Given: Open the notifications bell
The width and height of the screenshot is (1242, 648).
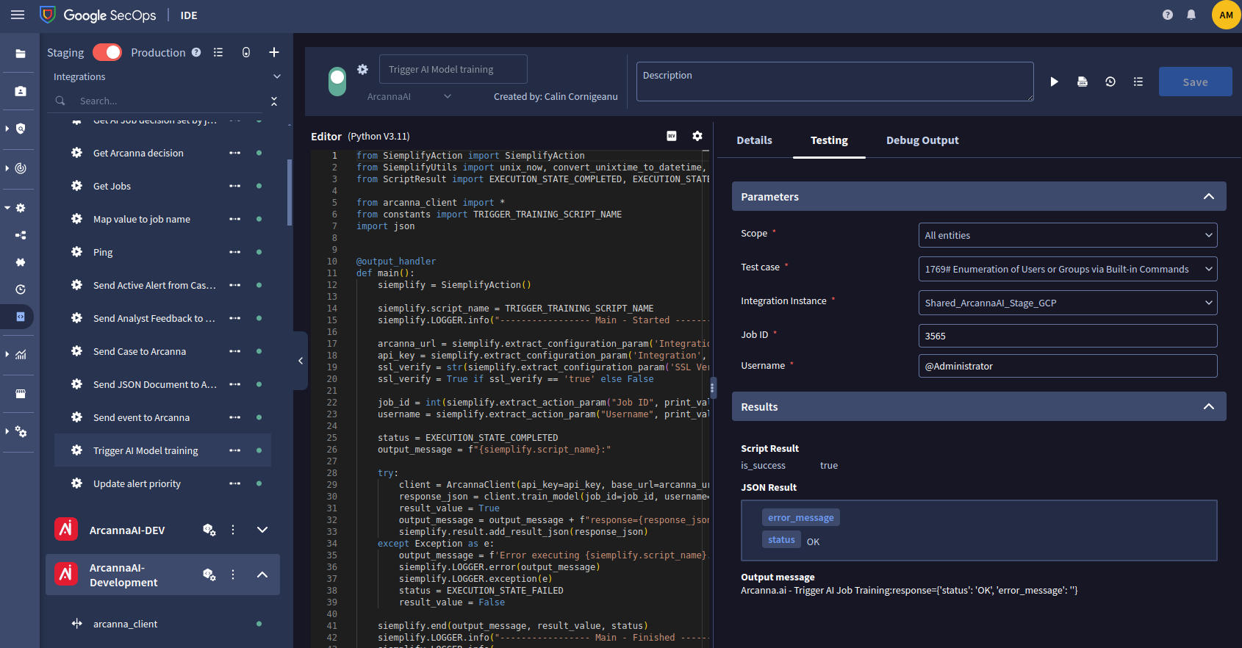Looking at the screenshot, I should pyautogui.click(x=1191, y=15).
